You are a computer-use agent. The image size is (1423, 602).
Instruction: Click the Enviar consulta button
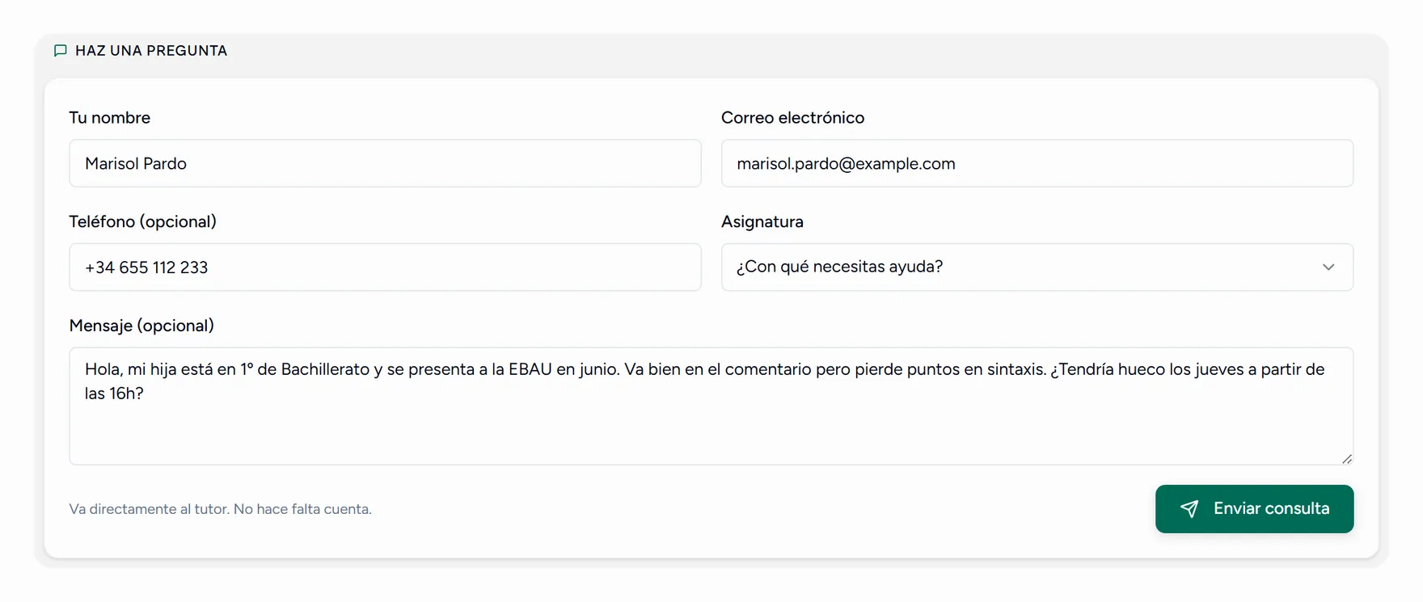pos(1254,509)
